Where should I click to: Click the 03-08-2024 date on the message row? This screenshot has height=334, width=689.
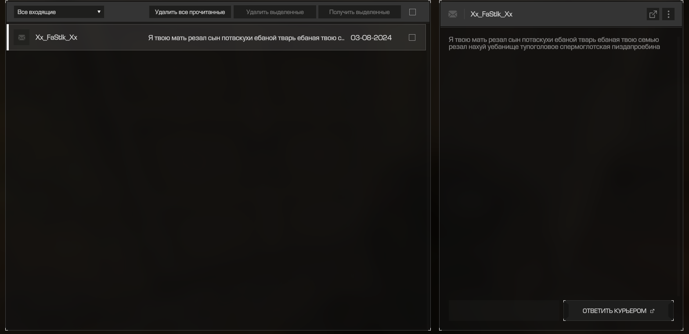click(x=371, y=38)
